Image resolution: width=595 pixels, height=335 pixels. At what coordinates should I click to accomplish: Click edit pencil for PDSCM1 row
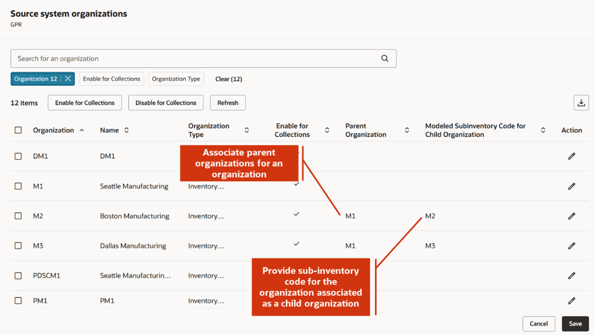click(572, 276)
